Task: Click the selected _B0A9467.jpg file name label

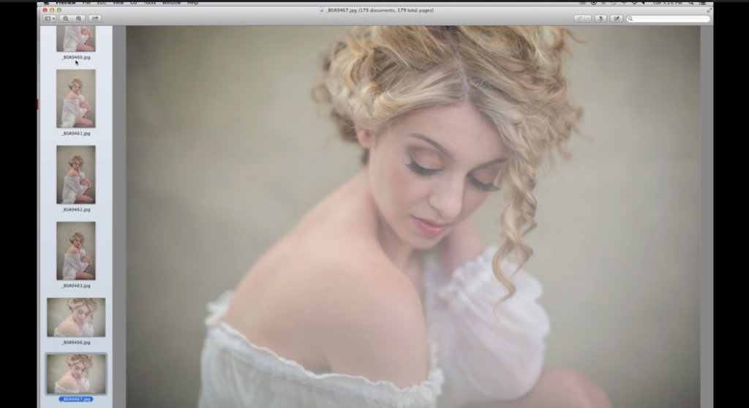Action: point(76,399)
